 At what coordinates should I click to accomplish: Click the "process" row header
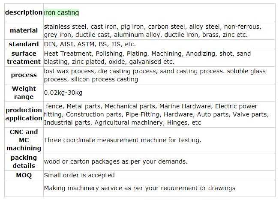pyautogui.click(x=24, y=75)
